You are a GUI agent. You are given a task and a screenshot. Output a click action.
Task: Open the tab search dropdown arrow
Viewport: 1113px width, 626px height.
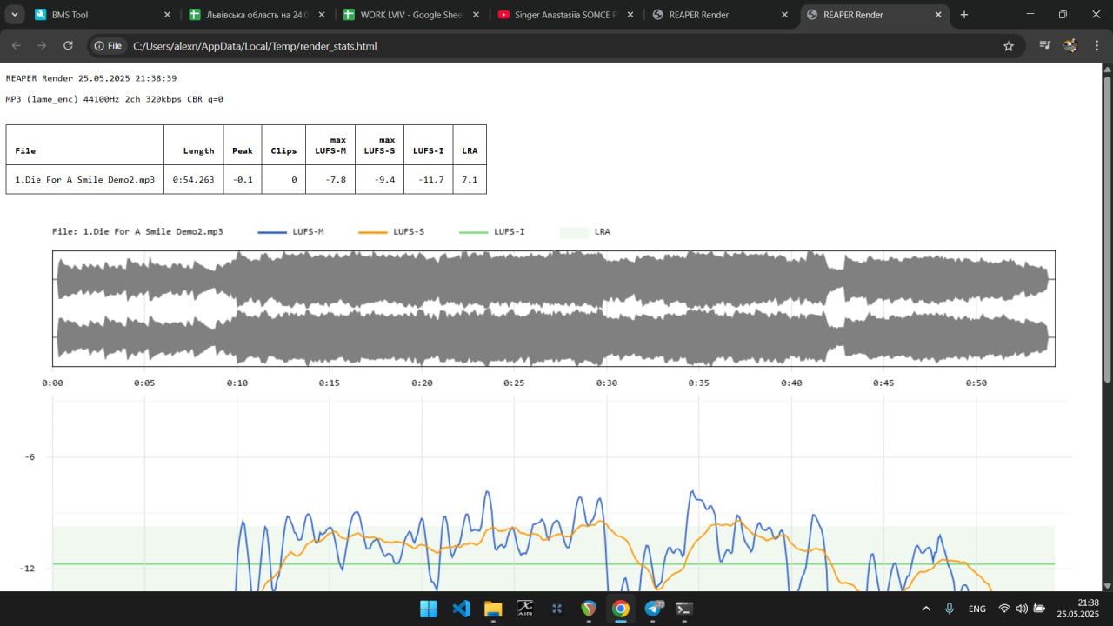pyautogui.click(x=16, y=15)
